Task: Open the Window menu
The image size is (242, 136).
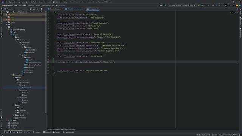Action: pyautogui.click(x=59, y=2)
